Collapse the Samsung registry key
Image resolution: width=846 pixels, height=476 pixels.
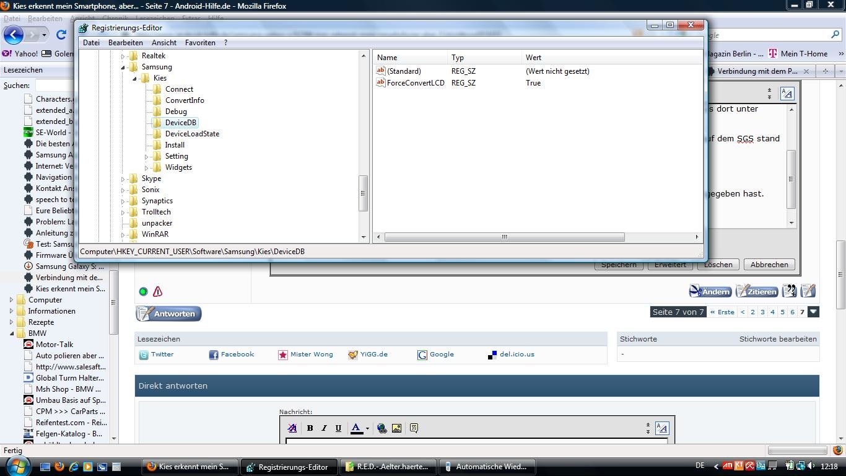(123, 67)
